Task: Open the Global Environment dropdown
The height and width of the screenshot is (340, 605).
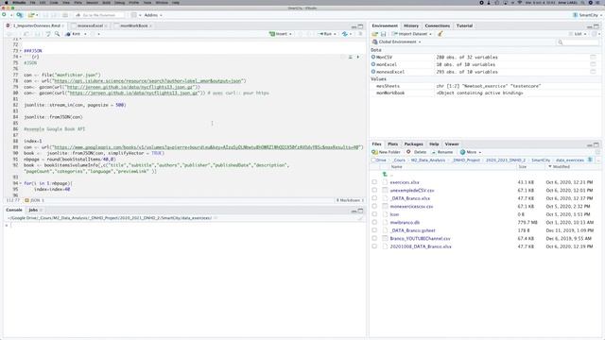Action: click(x=397, y=42)
